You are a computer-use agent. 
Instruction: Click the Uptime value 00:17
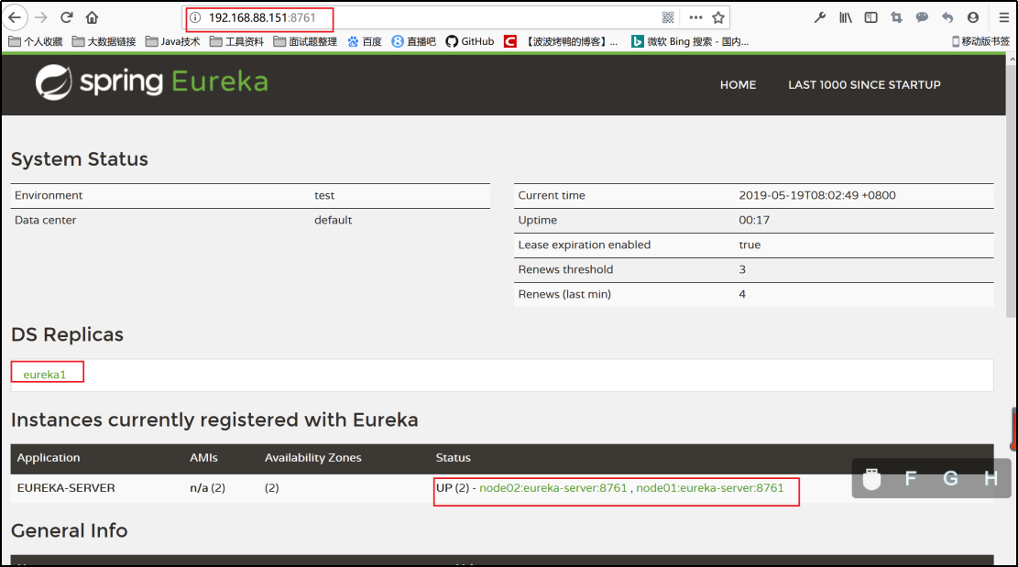click(754, 220)
